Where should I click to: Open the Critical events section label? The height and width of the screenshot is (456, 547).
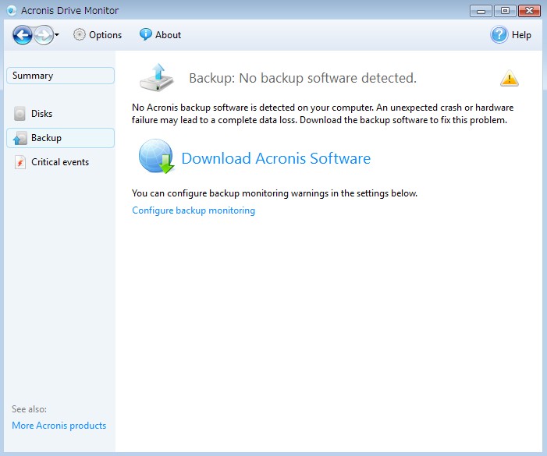[x=60, y=162]
